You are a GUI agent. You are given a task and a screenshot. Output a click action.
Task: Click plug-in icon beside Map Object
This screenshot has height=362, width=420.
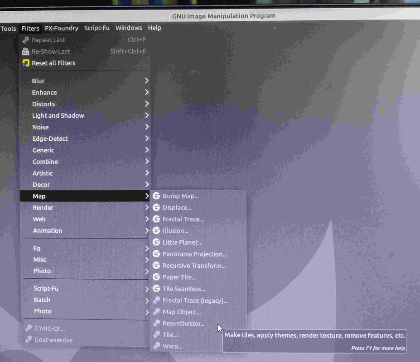(x=157, y=312)
